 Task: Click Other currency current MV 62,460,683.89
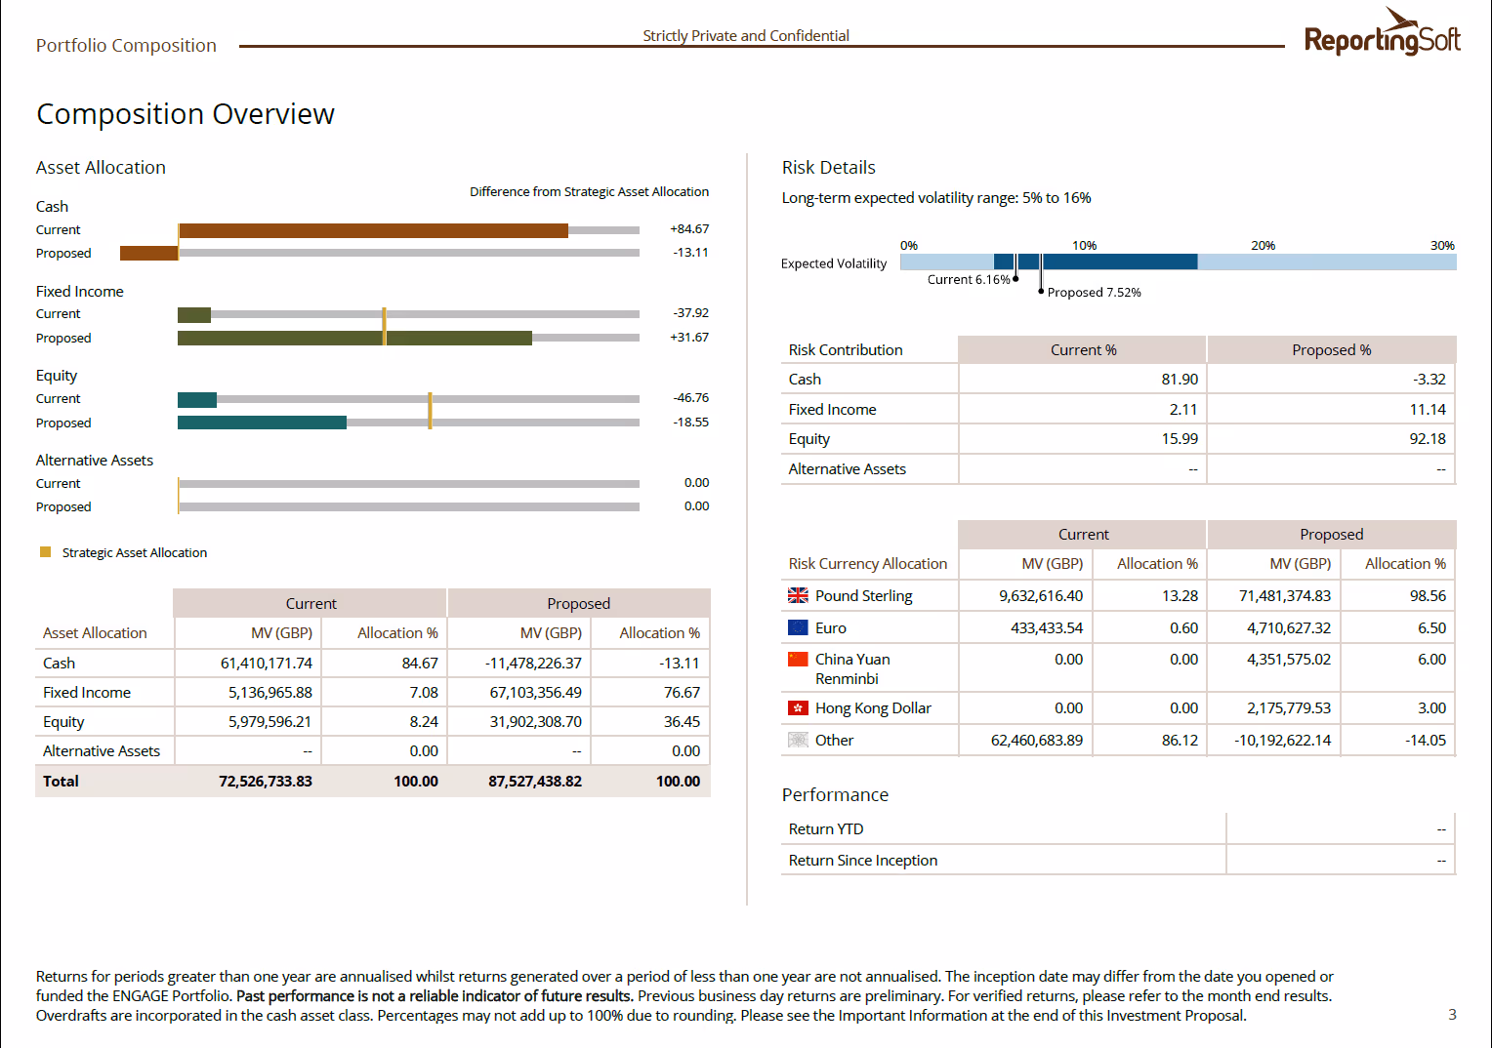1037,740
